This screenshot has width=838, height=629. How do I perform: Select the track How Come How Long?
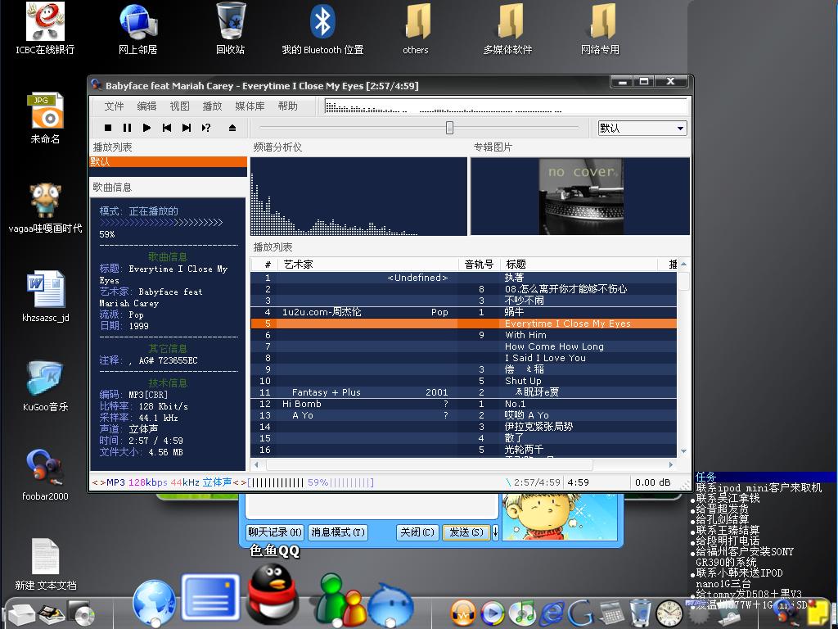tap(463, 346)
